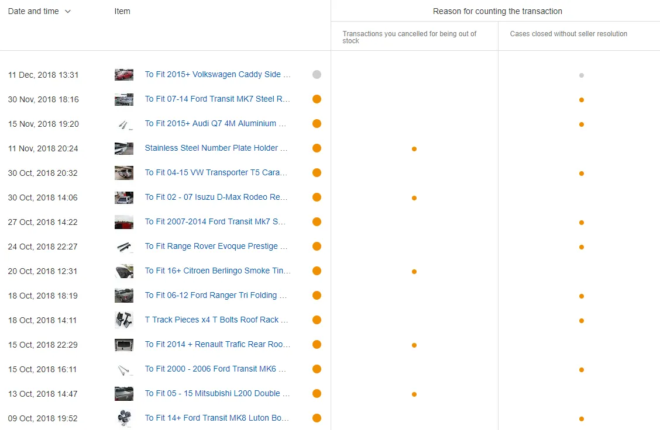Click the 27 Oct Ford Transit Mk7 thumbnail
This screenshot has height=430, width=660.
124,222
